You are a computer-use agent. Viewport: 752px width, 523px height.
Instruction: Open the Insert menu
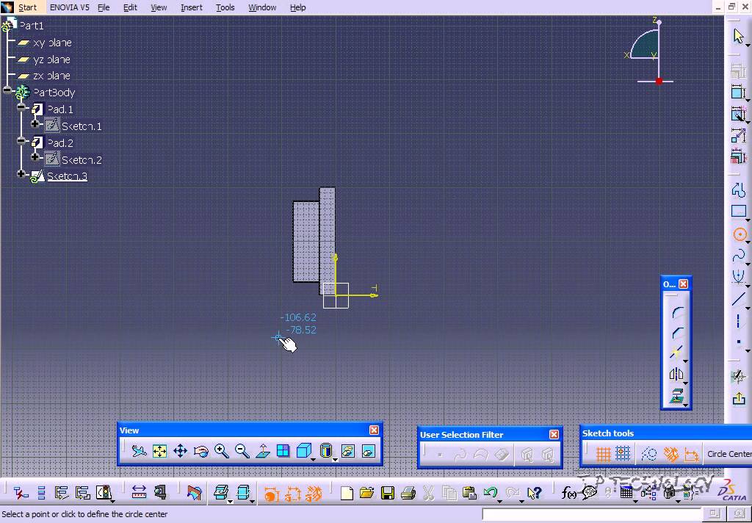click(192, 7)
